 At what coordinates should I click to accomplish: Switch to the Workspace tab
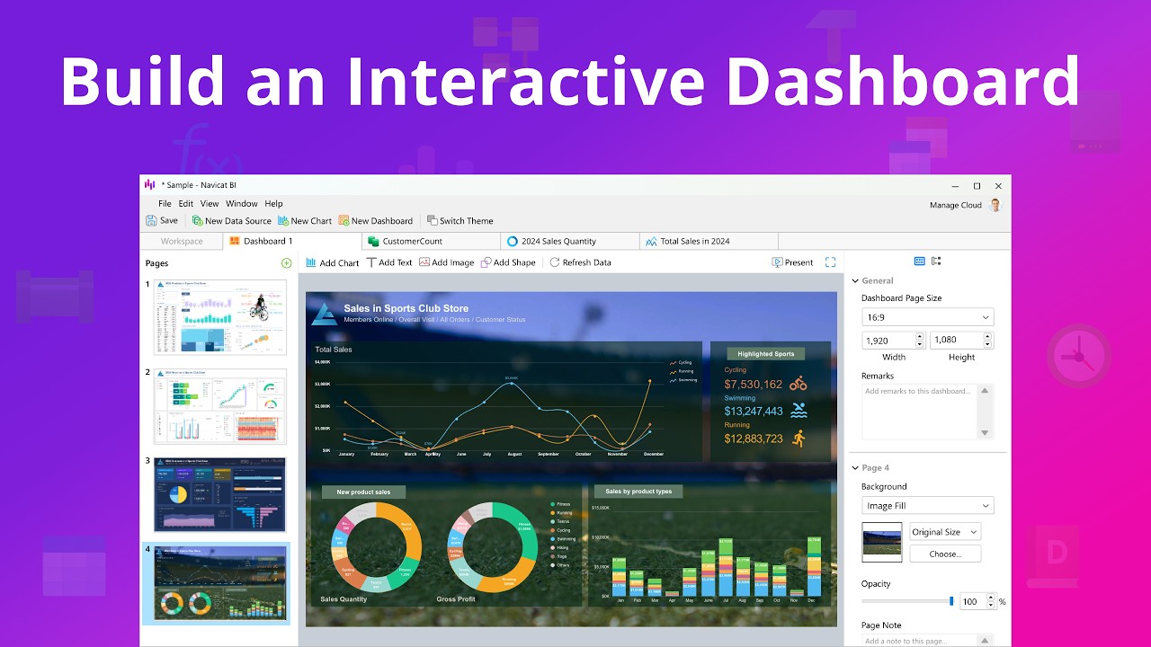point(182,241)
